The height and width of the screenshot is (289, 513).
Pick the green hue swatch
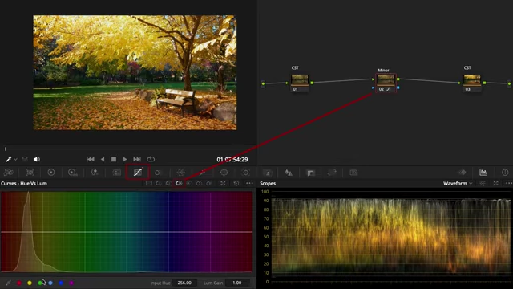tap(40, 283)
